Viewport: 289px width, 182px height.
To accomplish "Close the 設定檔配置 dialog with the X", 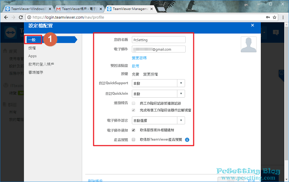I will pyautogui.click(x=253, y=25).
